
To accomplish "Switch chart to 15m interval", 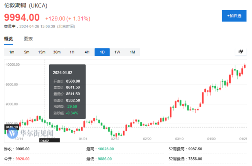I will pos(42,52).
